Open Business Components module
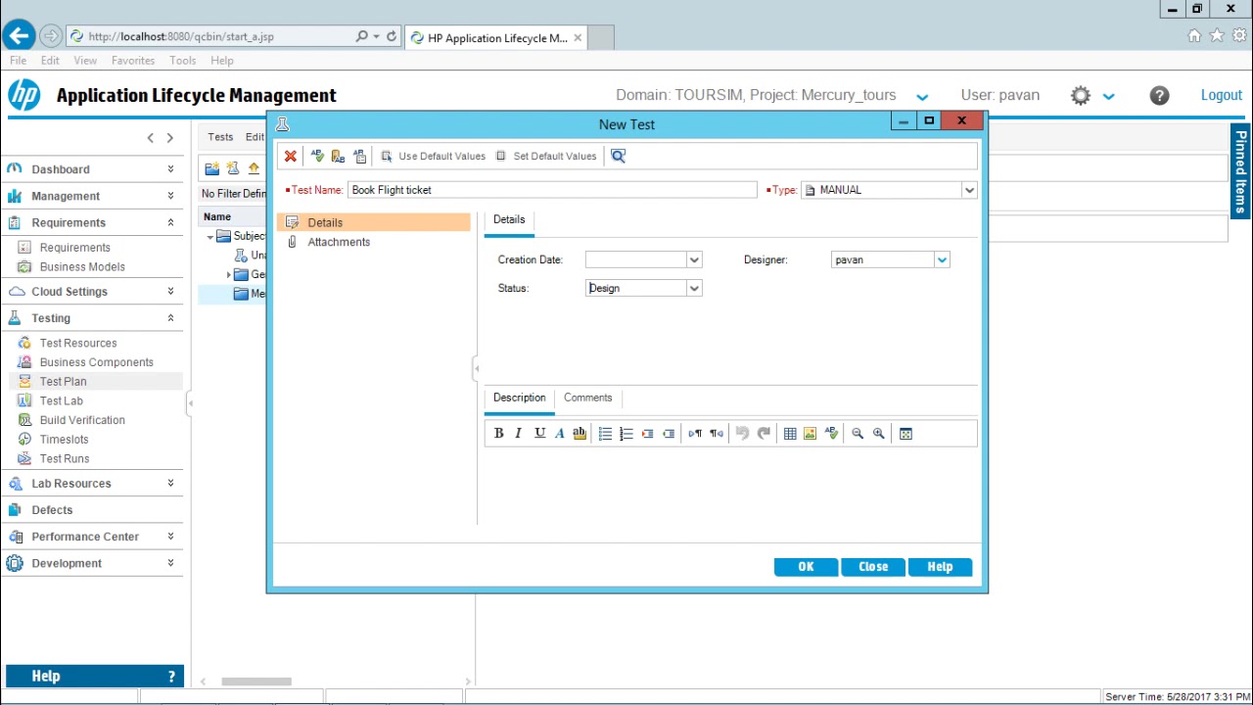This screenshot has width=1253, height=705. coord(96,362)
